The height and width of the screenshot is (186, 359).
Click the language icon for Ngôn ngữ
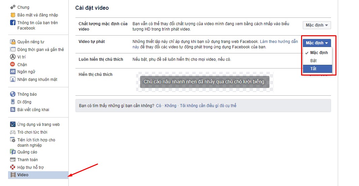click(x=13, y=72)
